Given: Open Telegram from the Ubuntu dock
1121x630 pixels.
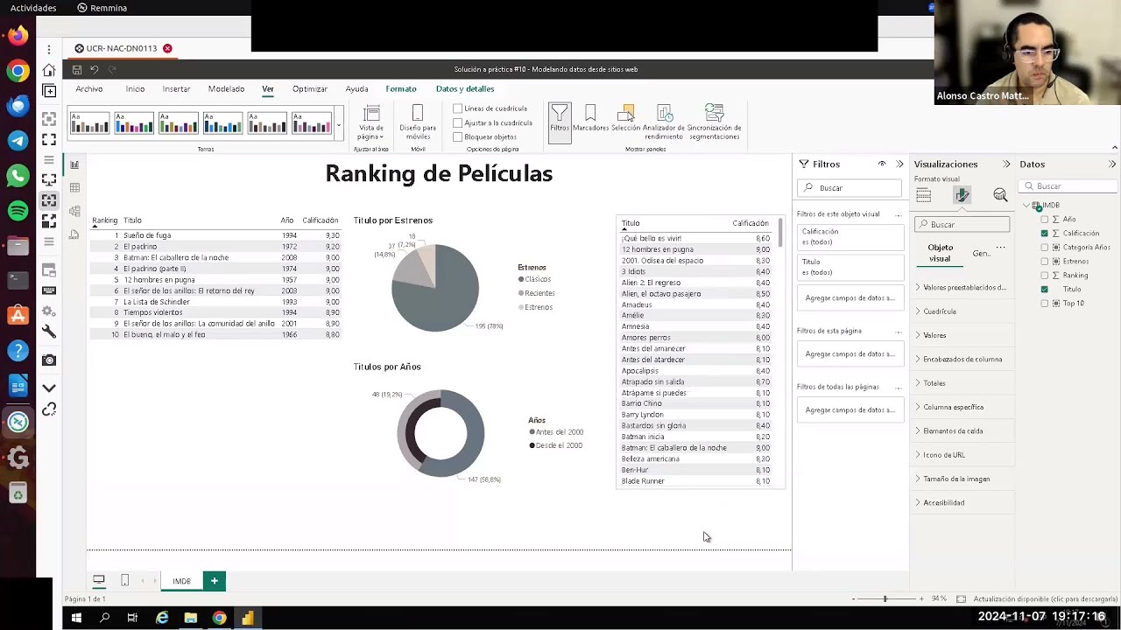Looking at the screenshot, I should [18, 141].
